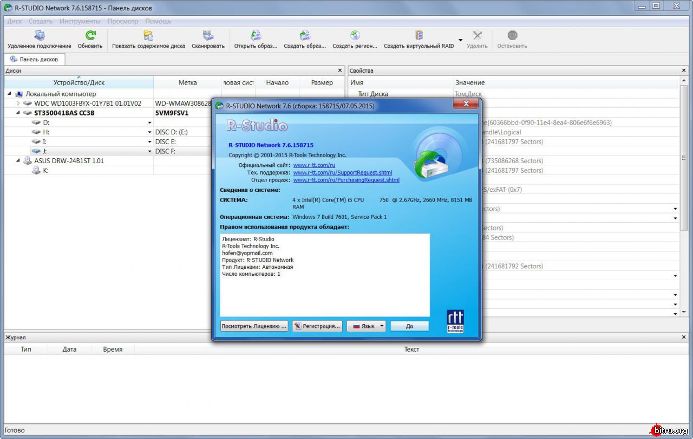Open the dropdown arrow on drive J: row

pos(149,151)
